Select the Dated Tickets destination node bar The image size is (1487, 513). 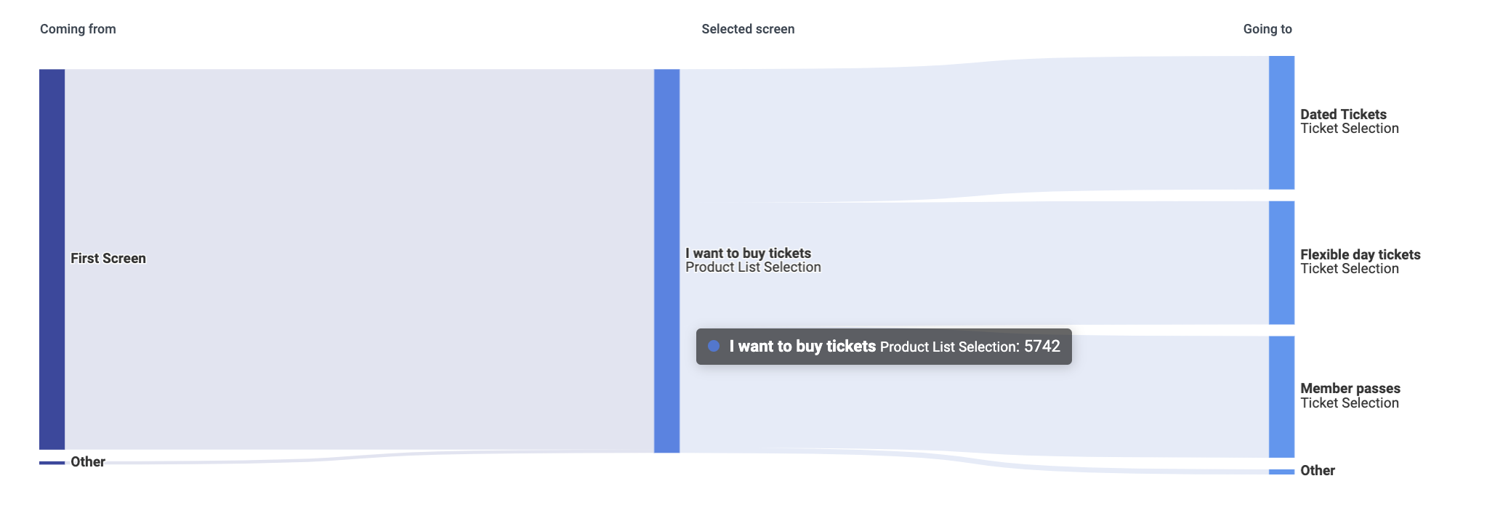pyautogui.click(x=1281, y=122)
